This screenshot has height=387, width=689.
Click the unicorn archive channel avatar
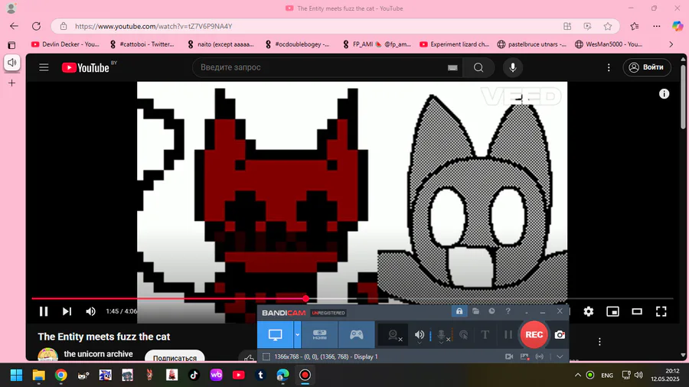coord(48,355)
